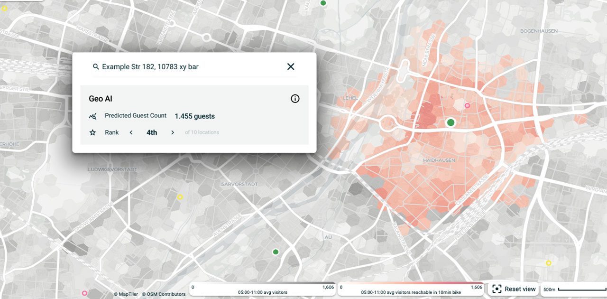Open the Geo AI info icon
Screen dimensions: 607x299
pos(295,99)
